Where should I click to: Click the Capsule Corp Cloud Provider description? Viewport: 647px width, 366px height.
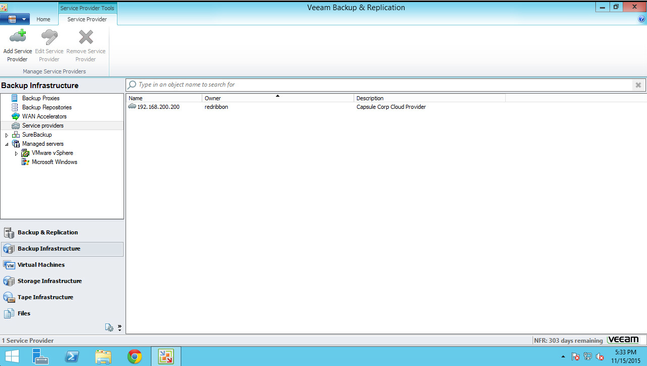[x=391, y=107]
